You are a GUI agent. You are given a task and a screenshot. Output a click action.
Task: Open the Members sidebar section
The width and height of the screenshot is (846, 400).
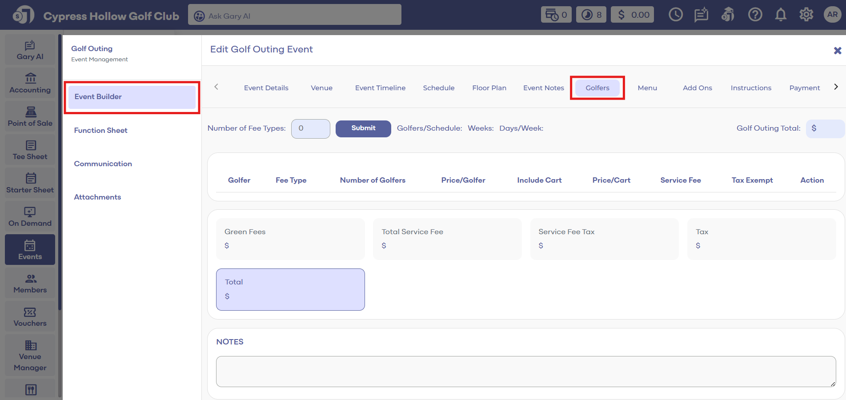pos(30,284)
